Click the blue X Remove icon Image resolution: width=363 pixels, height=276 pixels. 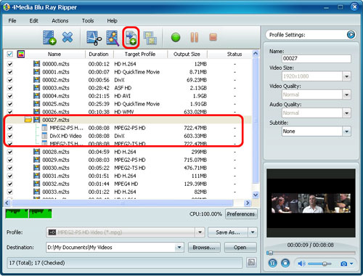click(68, 37)
